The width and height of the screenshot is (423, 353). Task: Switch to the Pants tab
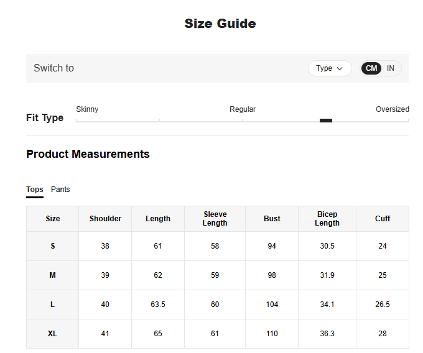60,190
